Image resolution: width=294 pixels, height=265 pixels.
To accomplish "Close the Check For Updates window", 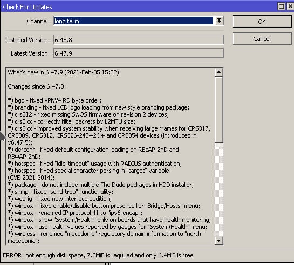I will (x=290, y=6).
